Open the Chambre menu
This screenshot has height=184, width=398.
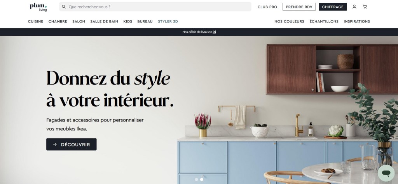(58, 21)
